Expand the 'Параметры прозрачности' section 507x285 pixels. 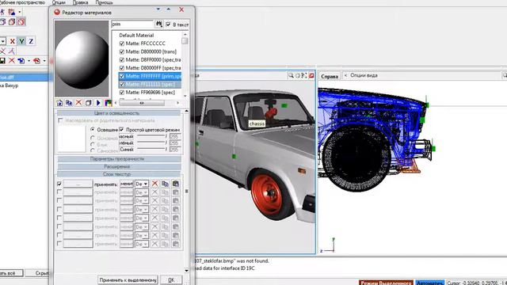pyautogui.click(x=119, y=159)
